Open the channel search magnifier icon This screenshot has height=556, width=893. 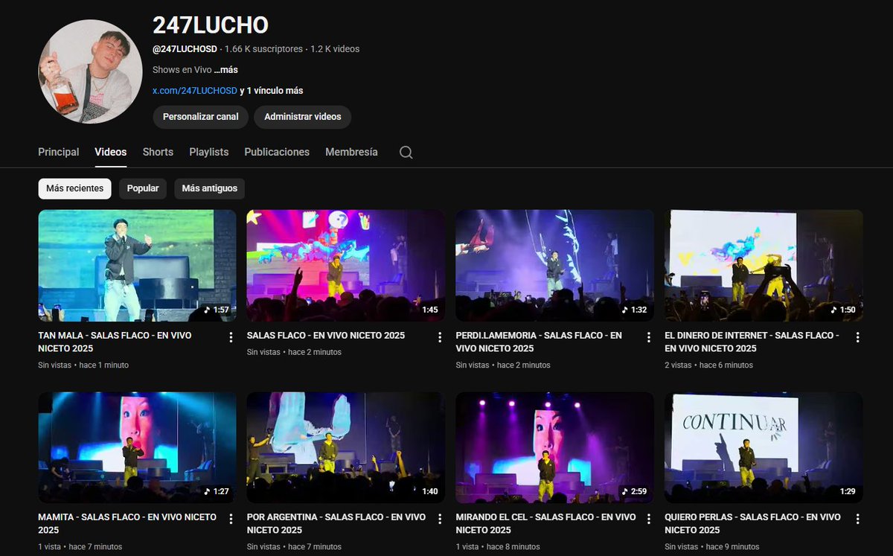[x=406, y=152]
